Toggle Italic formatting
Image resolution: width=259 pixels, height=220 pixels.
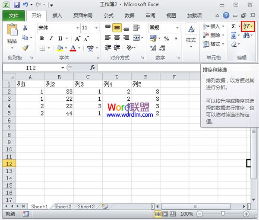tap(51, 39)
